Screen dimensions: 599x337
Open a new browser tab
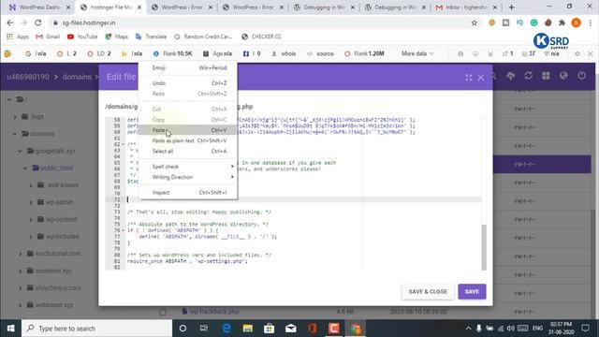[512, 7]
